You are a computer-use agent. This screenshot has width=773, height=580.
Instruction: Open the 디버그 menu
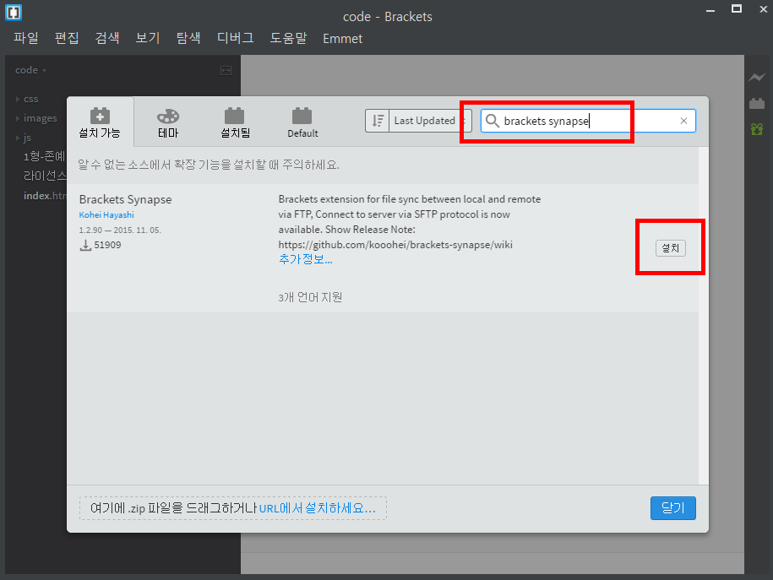tap(235, 39)
